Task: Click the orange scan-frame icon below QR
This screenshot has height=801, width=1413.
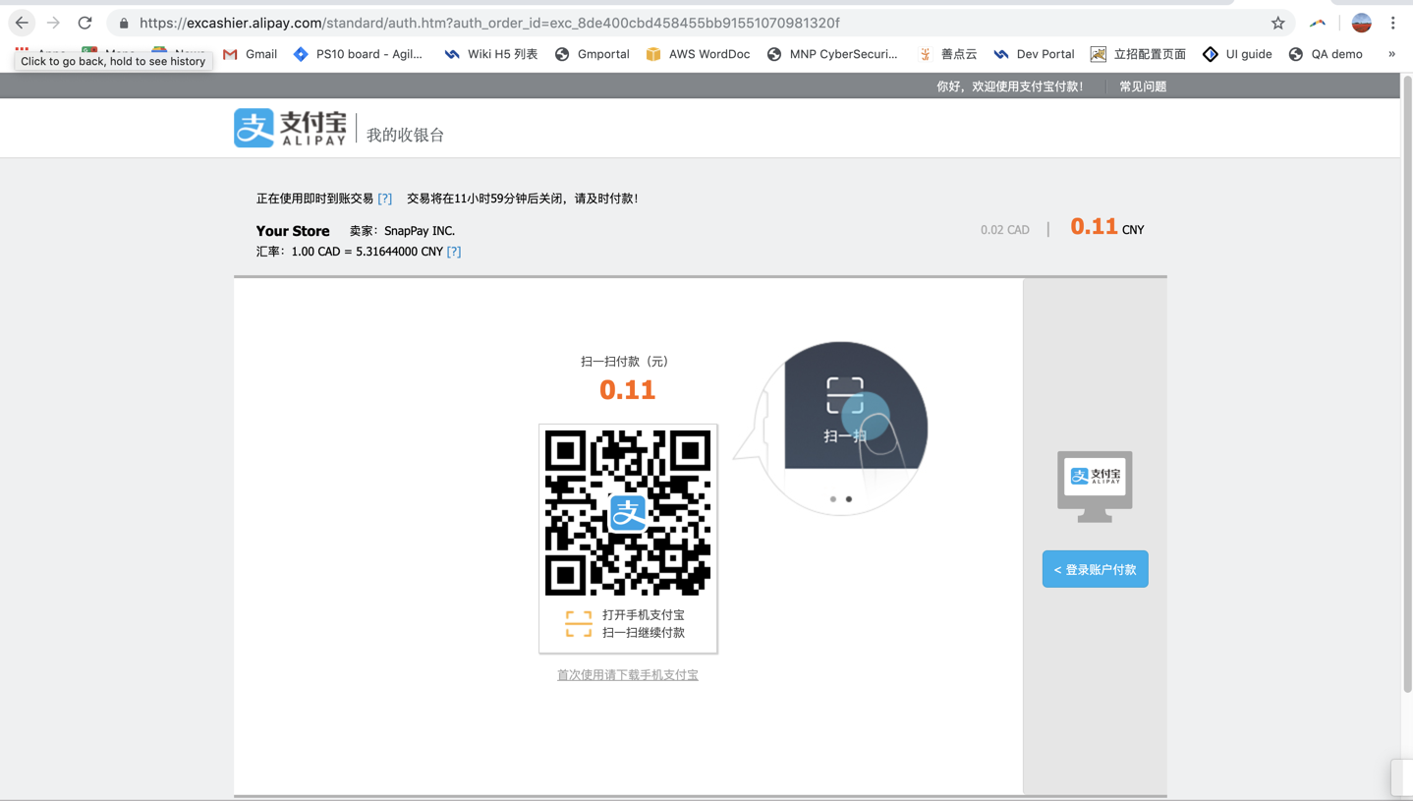Action: pos(579,623)
